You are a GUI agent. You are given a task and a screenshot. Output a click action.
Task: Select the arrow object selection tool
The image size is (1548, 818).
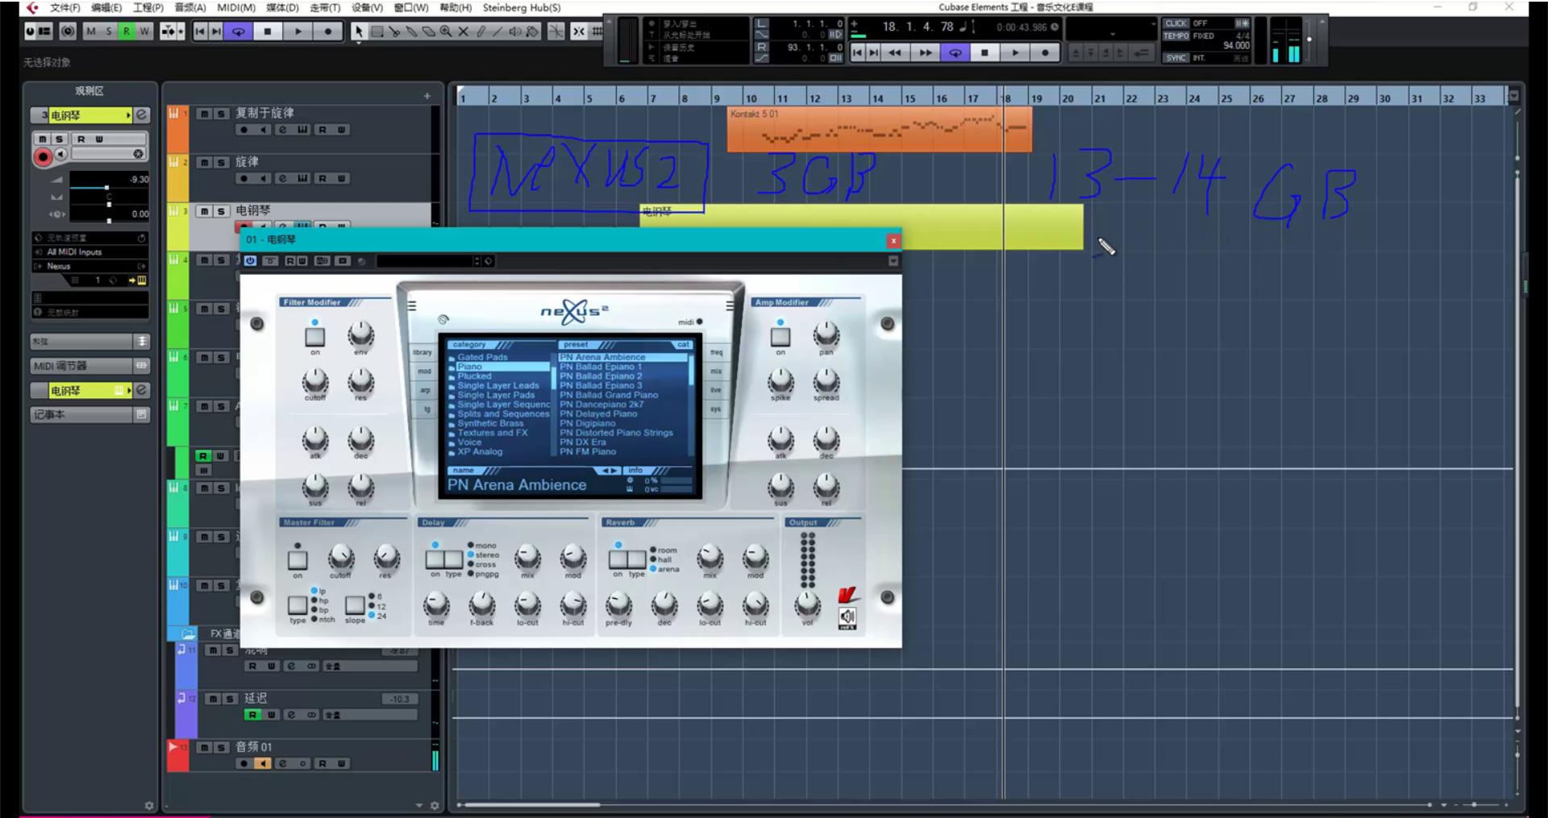[359, 31]
